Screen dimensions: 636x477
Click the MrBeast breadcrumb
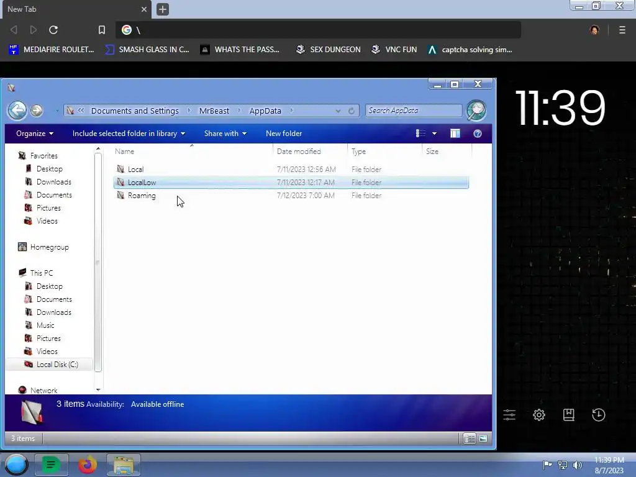tap(214, 111)
